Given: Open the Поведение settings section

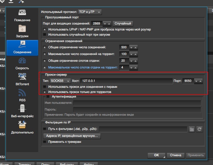Looking at the screenshot, I should coord(22,15).
